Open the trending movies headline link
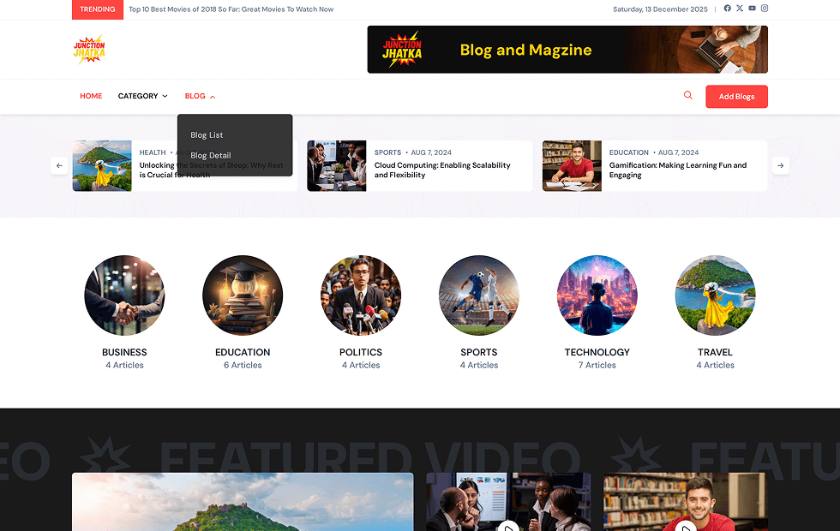840x531 pixels. coord(231,9)
